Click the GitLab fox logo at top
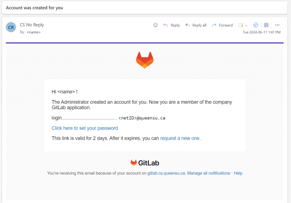Viewport: 291px width, 203px height. click(145, 60)
